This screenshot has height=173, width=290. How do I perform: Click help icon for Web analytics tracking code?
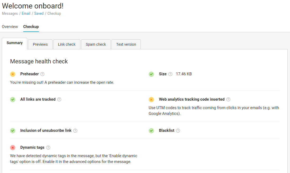tap(228, 100)
